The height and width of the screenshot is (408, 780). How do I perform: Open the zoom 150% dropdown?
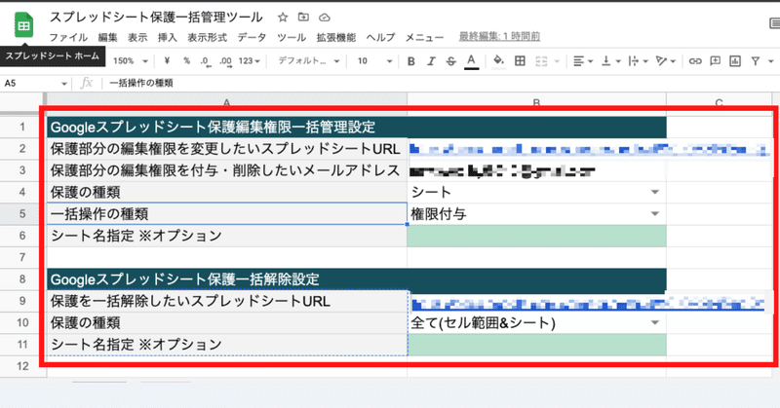[131, 60]
